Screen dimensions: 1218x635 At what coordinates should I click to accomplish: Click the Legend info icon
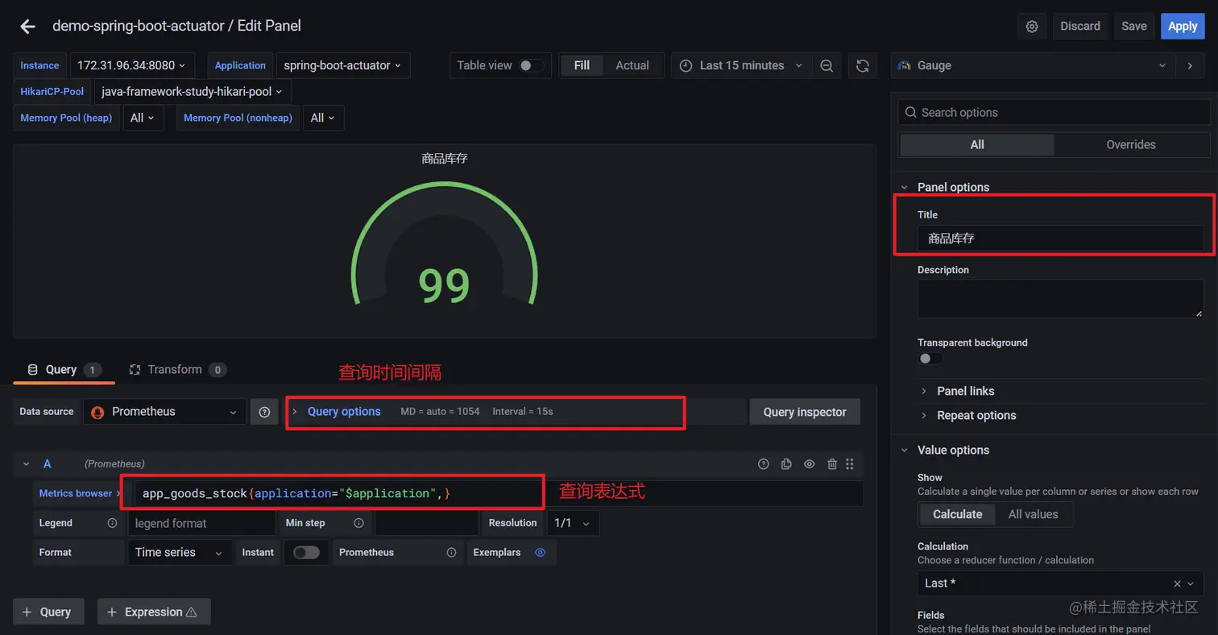click(112, 523)
